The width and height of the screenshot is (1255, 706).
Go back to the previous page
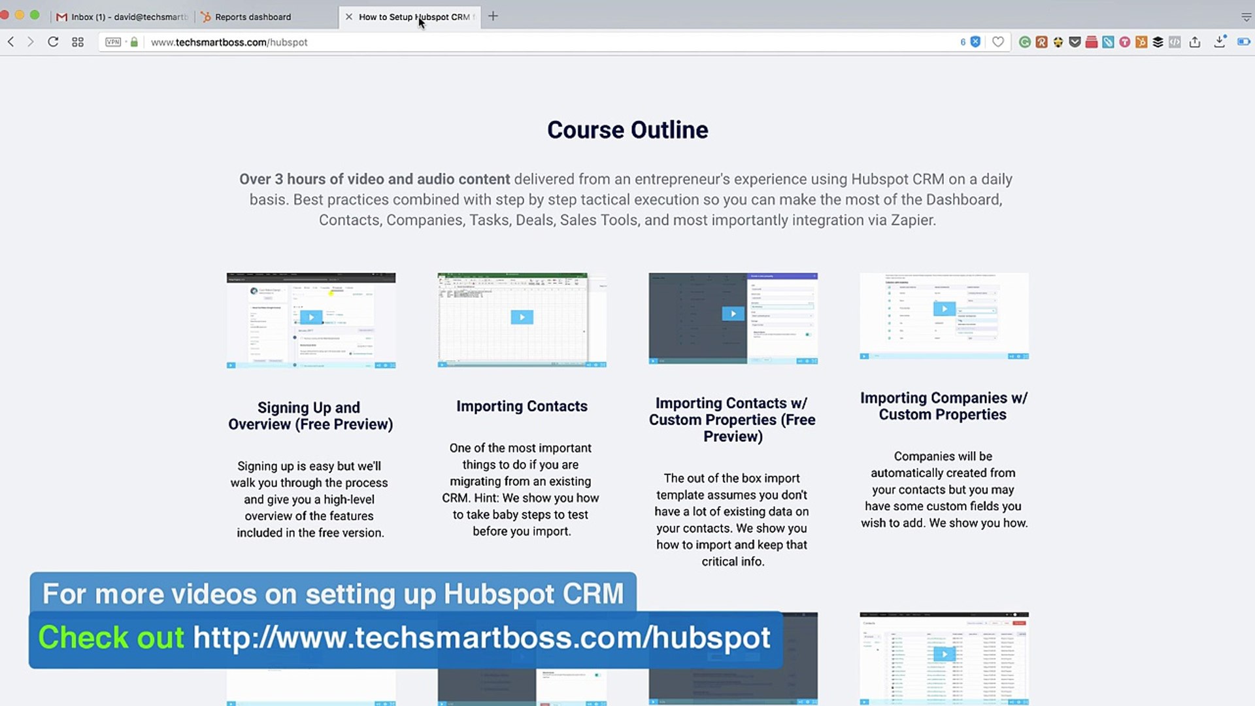coord(11,42)
